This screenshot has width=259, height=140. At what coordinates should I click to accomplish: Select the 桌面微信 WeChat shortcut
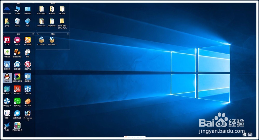(17, 102)
